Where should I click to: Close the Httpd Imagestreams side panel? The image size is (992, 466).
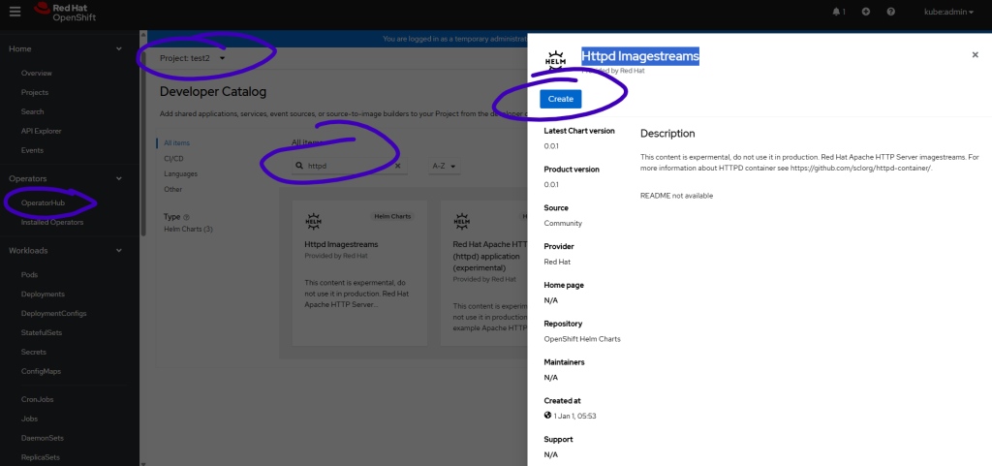975,55
